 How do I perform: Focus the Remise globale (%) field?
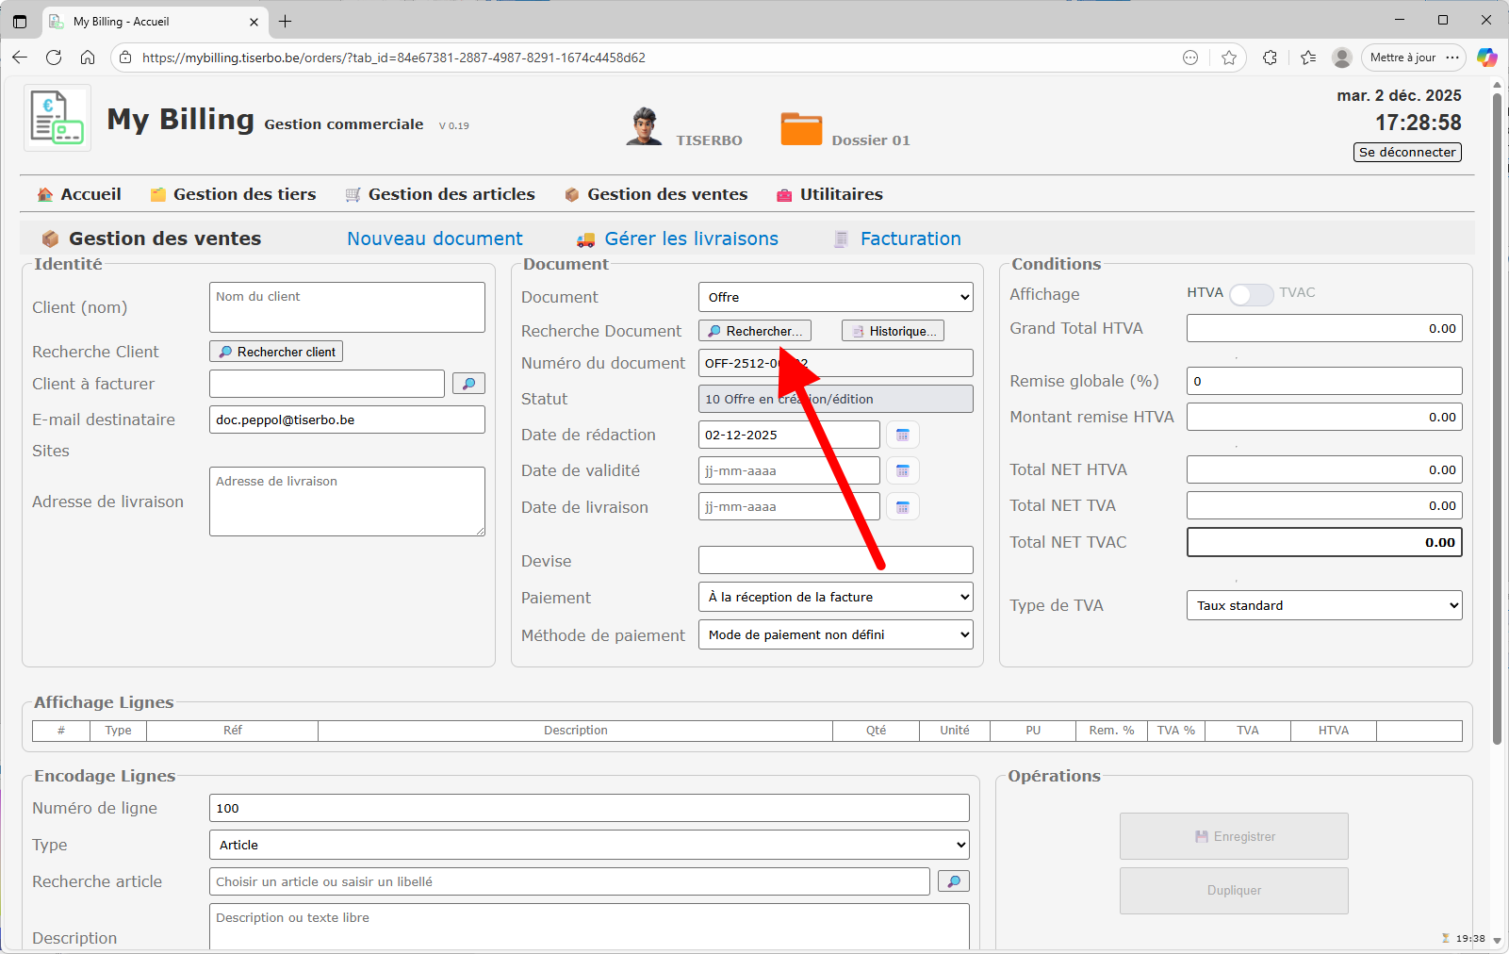point(1323,381)
